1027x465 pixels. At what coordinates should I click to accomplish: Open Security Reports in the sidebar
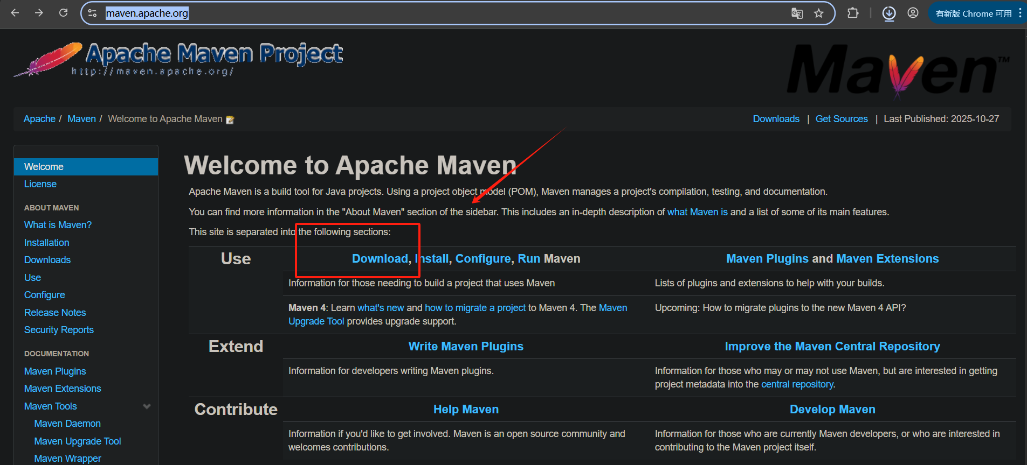point(59,330)
